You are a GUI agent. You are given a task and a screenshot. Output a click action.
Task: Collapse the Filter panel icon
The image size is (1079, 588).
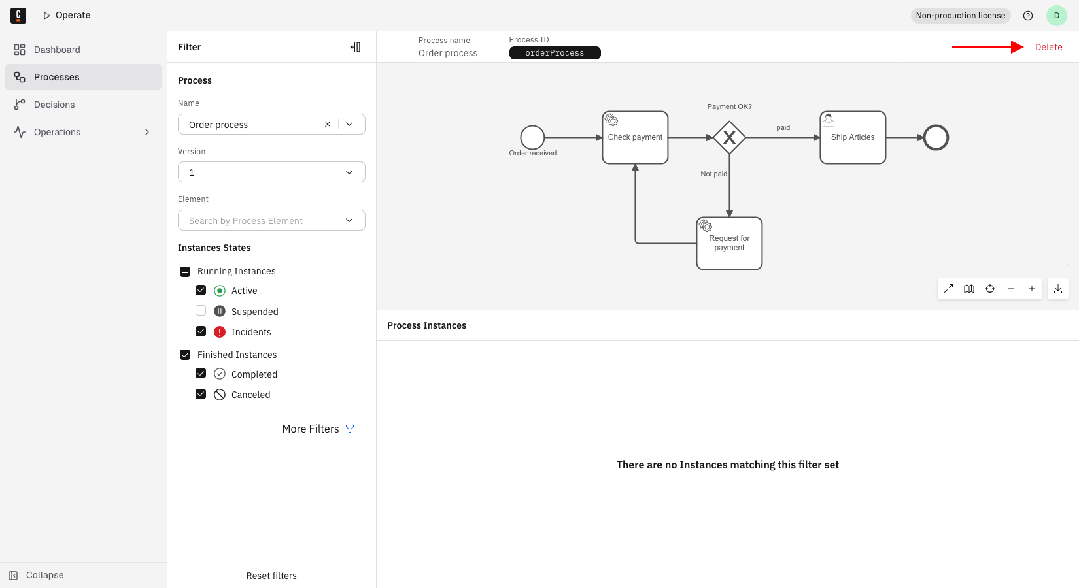355,47
